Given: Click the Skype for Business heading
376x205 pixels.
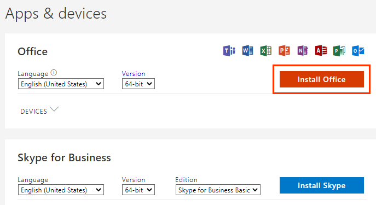Looking at the screenshot, I should [64, 158].
